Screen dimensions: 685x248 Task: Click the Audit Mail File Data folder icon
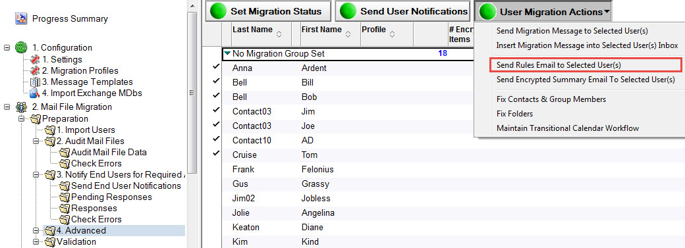tap(65, 153)
